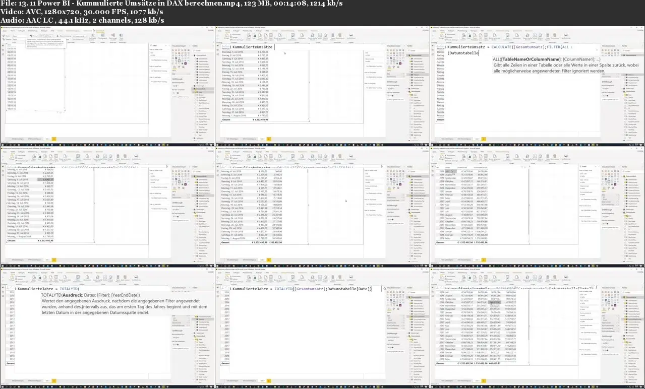
Task: Open the thumbnail showing the ALL function tooltip
Action: [538, 86]
